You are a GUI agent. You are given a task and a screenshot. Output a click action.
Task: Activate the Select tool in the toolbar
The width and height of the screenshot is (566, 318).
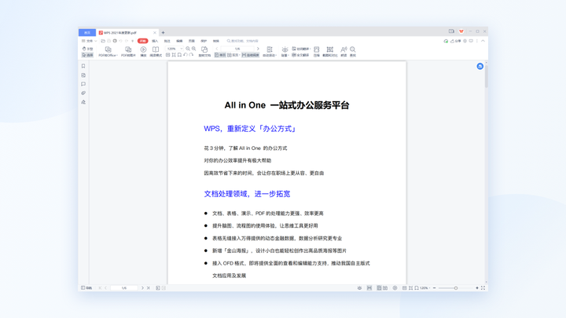(x=87, y=55)
